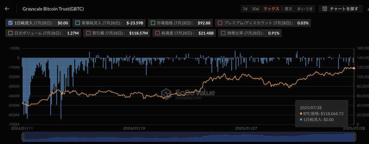Click the navigator range bar under the chart
Image resolution: width=369 pixels, height=144 pixels.
tap(189, 137)
